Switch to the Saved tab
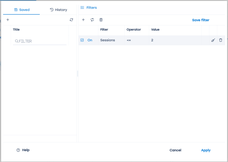This screenshot has height=162, width=228. tap(22, 10)
